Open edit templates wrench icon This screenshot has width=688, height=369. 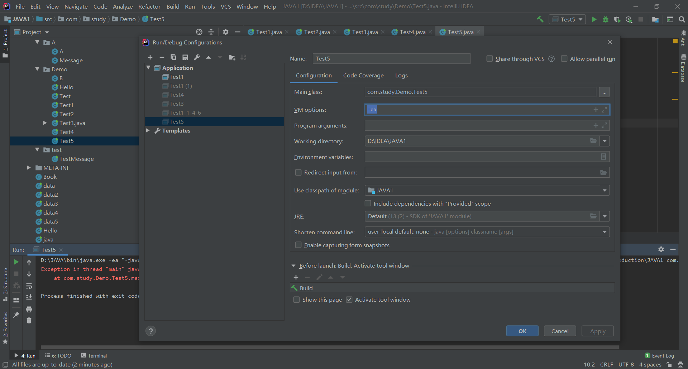(197, 57)
